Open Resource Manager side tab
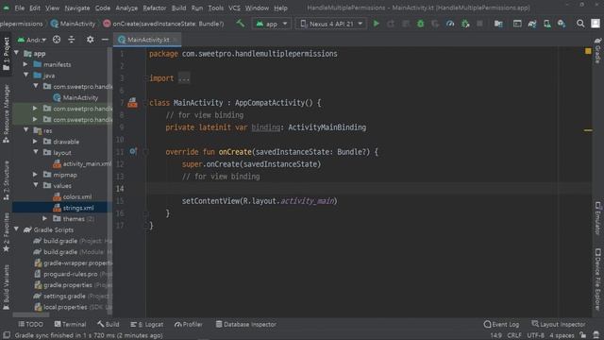The width and height of the screenshot is (604, 340). pos(7,113)
